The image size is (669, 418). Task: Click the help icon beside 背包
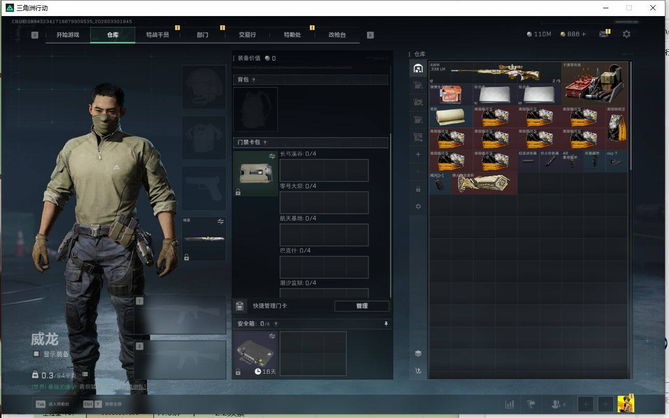point(253,80)
